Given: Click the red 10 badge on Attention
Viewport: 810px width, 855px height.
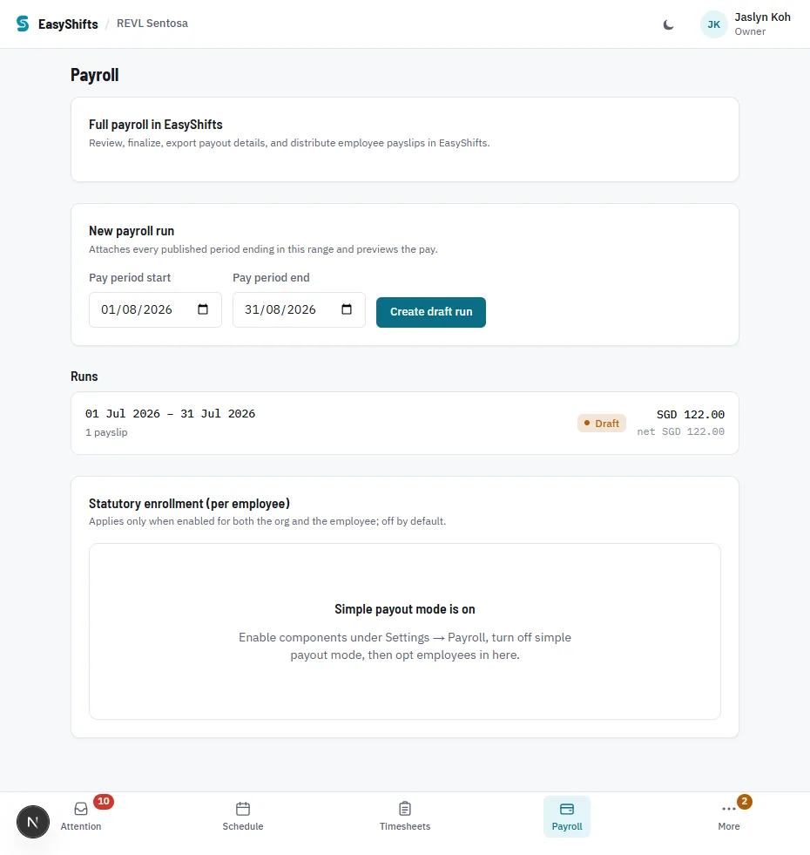Looking at the screenshot, I should click(103, 801).
